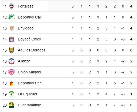Click the Águilas Doradas team name
The image size is (137, 112).
32,50
